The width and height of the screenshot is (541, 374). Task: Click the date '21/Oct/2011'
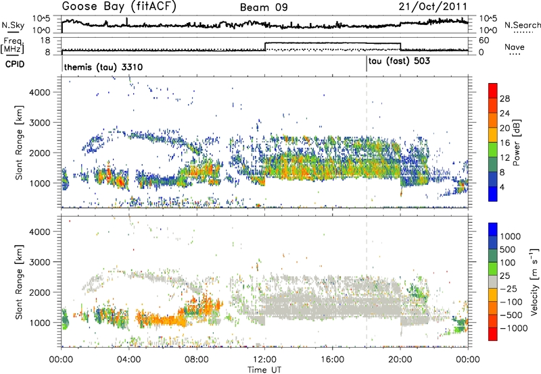click(433, 7)
